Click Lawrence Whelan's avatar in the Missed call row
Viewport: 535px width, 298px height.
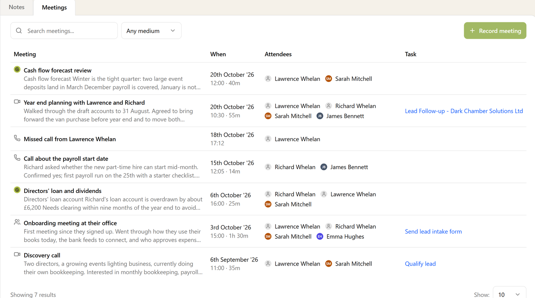tap(268, 139)
